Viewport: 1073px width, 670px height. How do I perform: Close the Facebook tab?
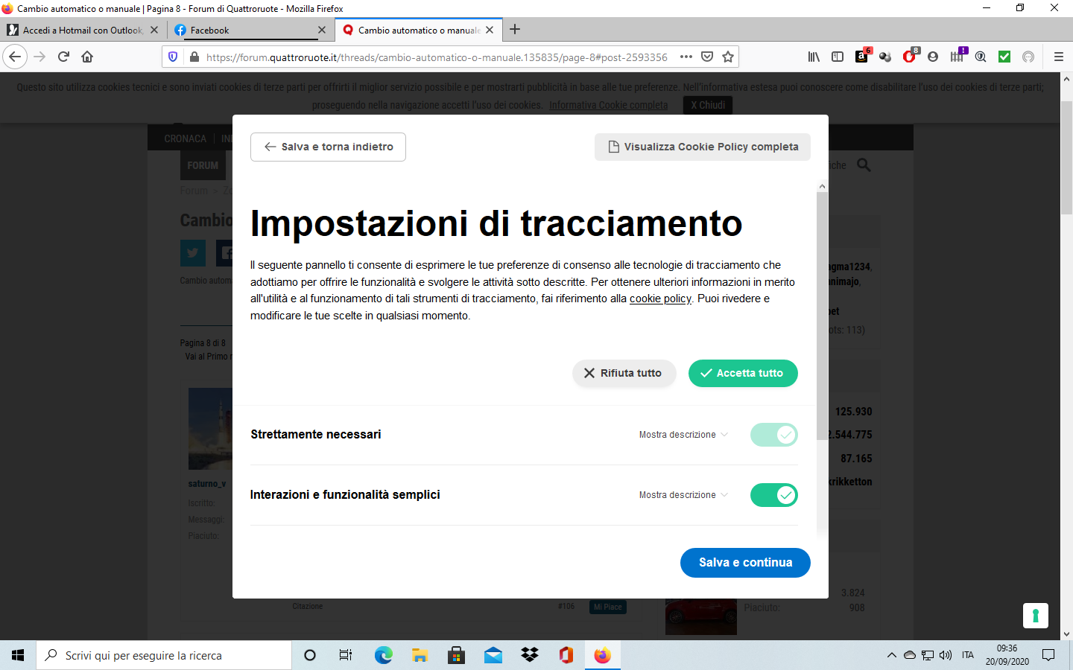click(322, 30)
